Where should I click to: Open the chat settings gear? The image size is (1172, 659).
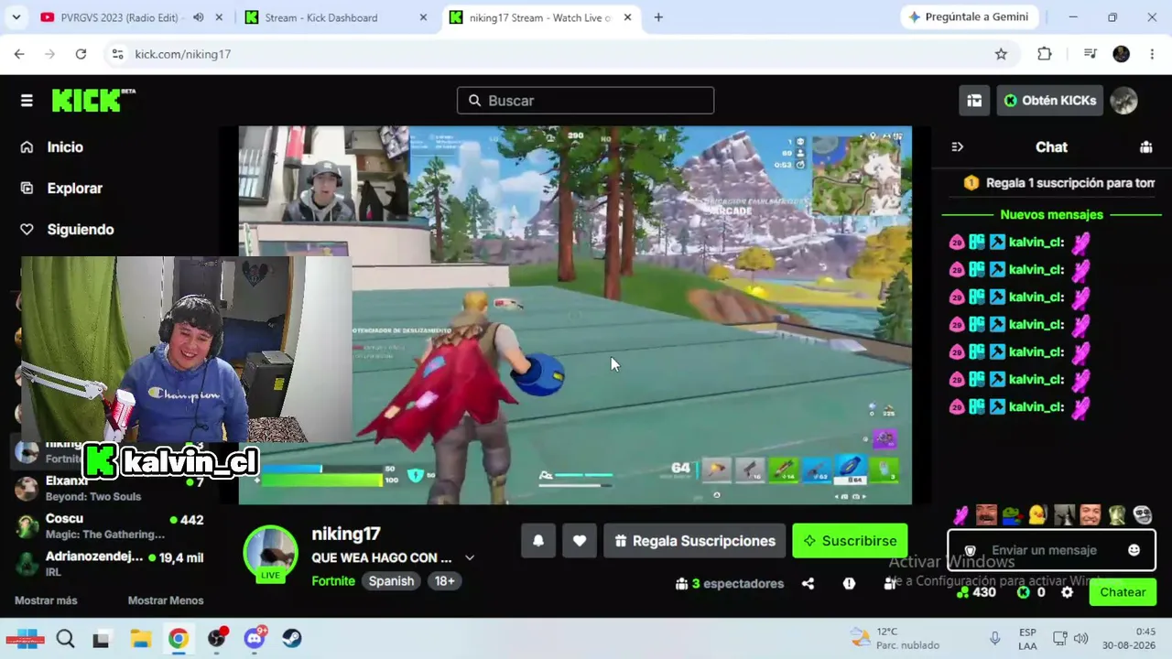click(1067, 592)
